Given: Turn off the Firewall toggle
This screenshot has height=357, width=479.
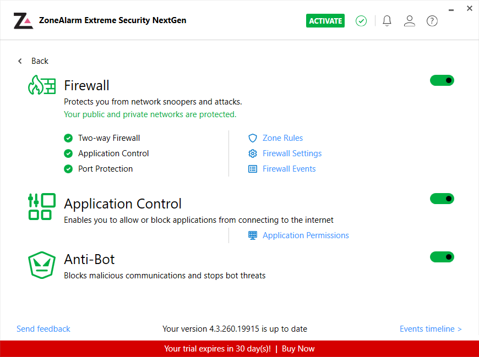Looking at the screenshot, I should click(442, 80).
